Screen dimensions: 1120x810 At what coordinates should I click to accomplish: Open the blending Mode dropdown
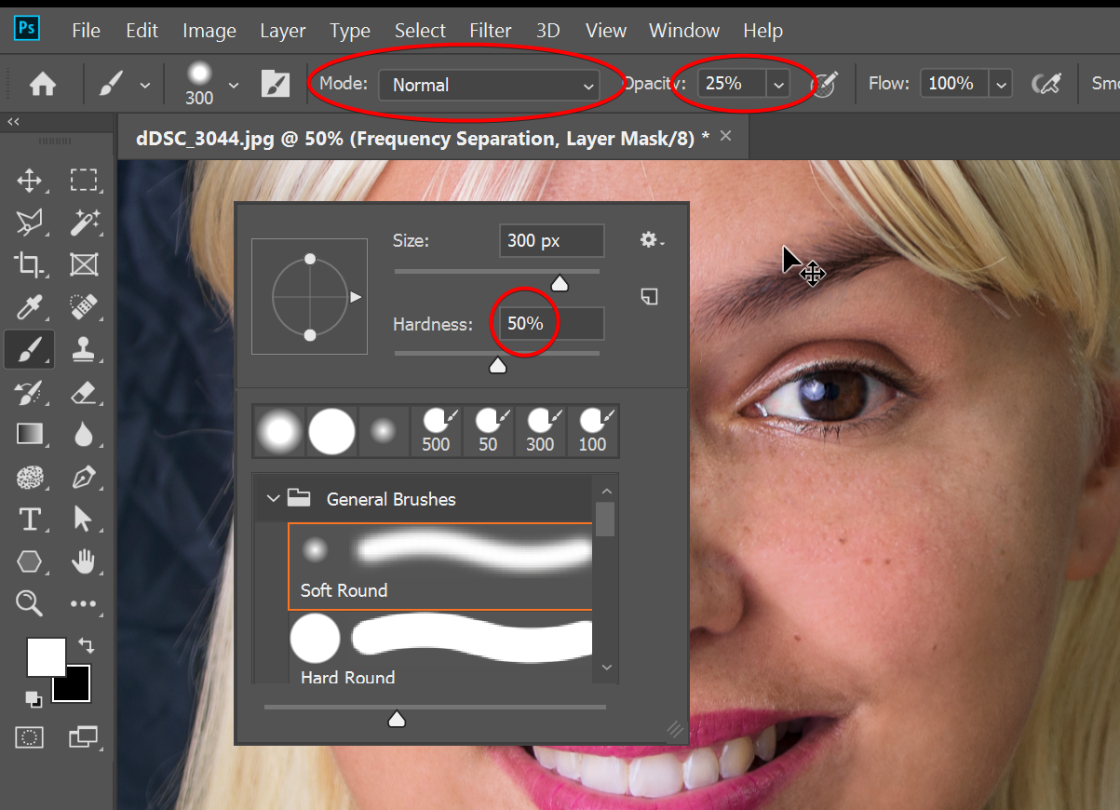pyautogui.click(x=490, y=85)
